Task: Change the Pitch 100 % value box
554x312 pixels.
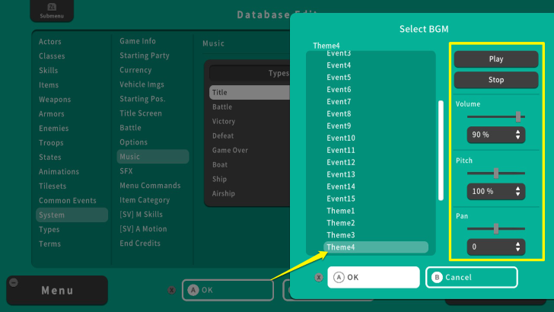Action: [496, 191]
